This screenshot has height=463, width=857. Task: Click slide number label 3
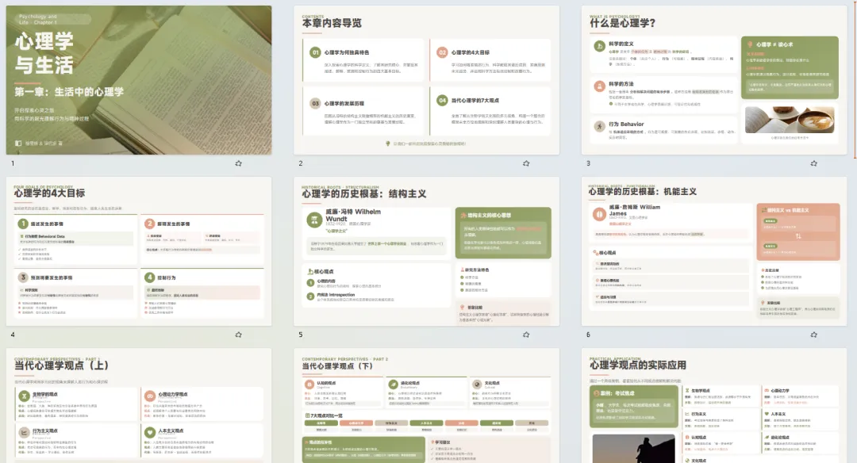(x=588, y=163)
